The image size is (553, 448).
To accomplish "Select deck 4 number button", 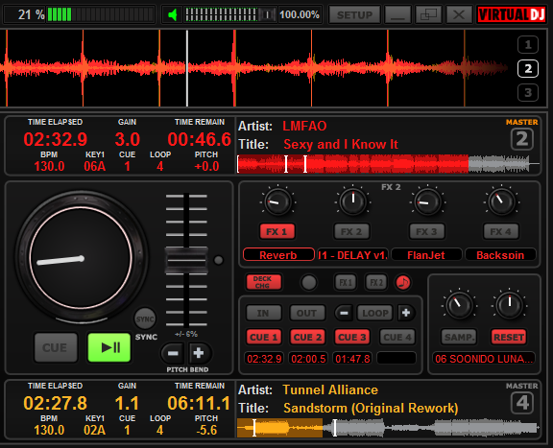I will (522, 403).
